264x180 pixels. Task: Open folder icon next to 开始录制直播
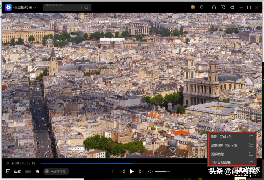pyautogui.click(x=251, y=162)
